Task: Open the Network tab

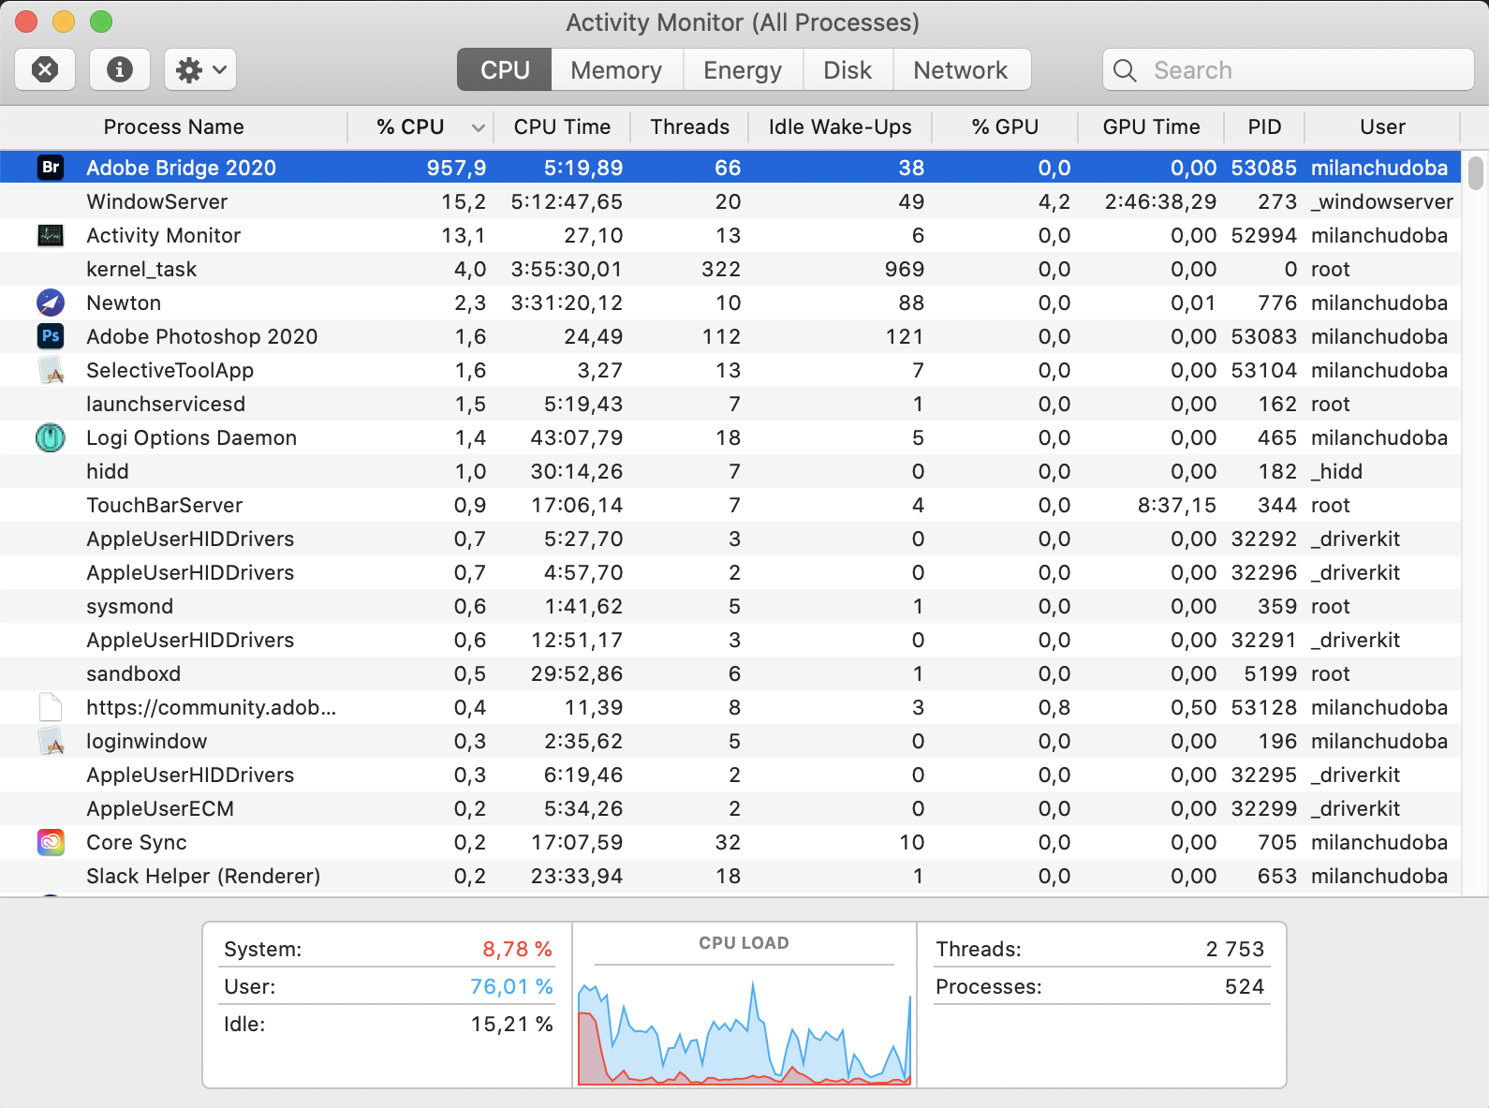Action: click(961, 70)
